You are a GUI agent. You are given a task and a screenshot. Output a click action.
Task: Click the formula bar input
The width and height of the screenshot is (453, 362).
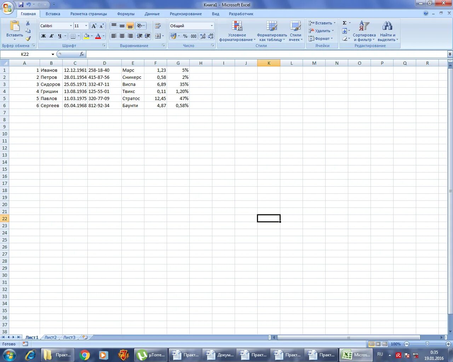tap(266, 54)
